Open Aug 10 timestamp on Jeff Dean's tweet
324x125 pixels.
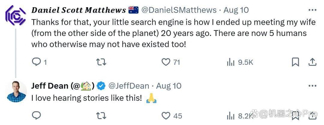click(169, 86)
